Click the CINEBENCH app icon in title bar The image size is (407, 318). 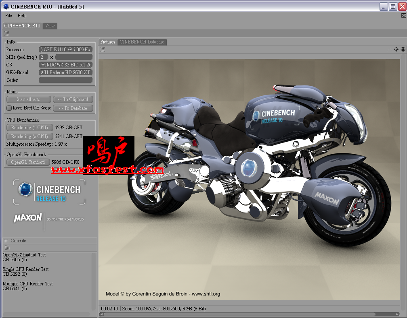pyautogui.click(x=5, y=6)
